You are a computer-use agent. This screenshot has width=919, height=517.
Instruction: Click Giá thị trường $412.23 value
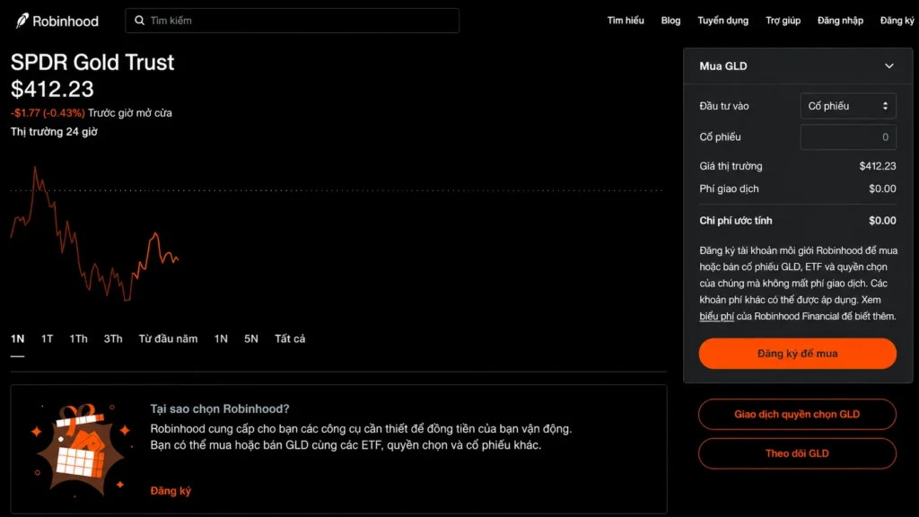pos(878,166)
